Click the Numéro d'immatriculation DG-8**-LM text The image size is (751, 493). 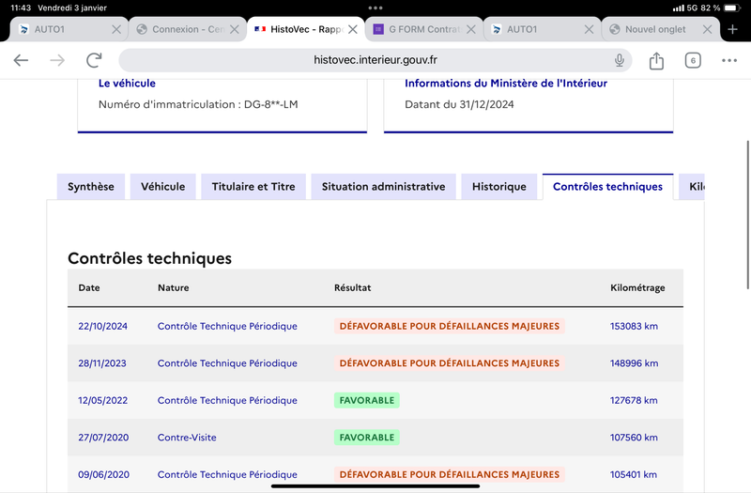tap(198, 104)
